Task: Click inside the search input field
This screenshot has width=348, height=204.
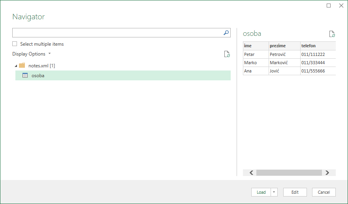Action: 117,33
